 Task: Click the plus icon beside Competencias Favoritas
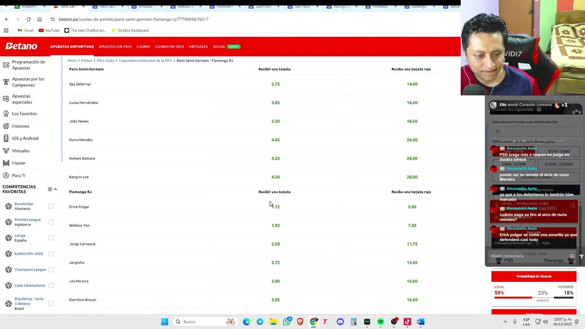point(50,189)
